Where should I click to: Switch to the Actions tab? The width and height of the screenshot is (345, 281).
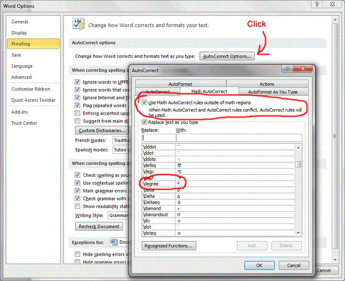pos(267,84)
